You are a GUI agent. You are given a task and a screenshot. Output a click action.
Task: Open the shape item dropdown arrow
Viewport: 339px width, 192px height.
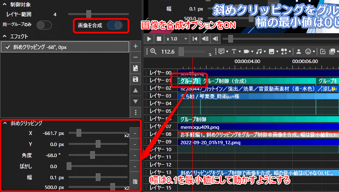(290, 52)
